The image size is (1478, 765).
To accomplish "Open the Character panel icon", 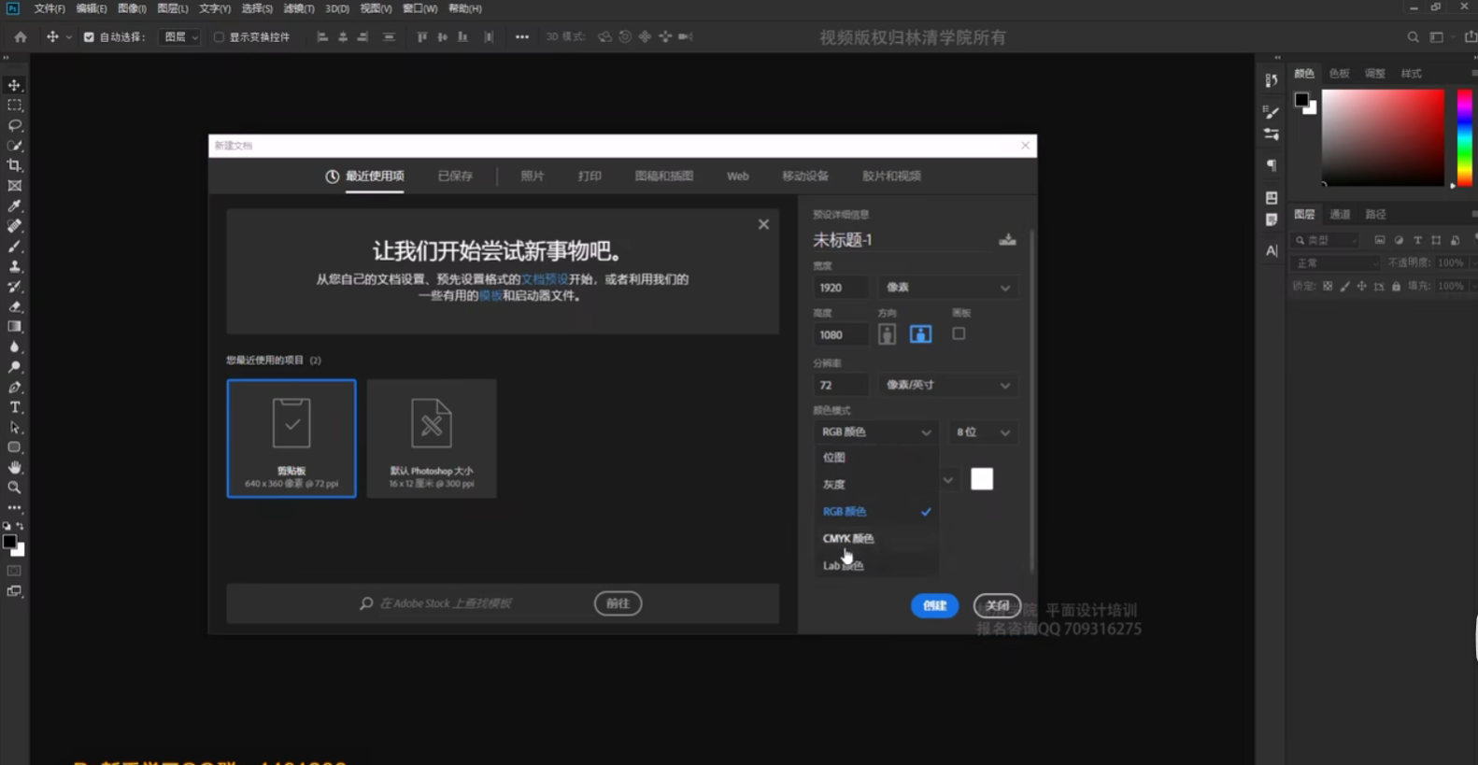I will [x=1272, y=250].
